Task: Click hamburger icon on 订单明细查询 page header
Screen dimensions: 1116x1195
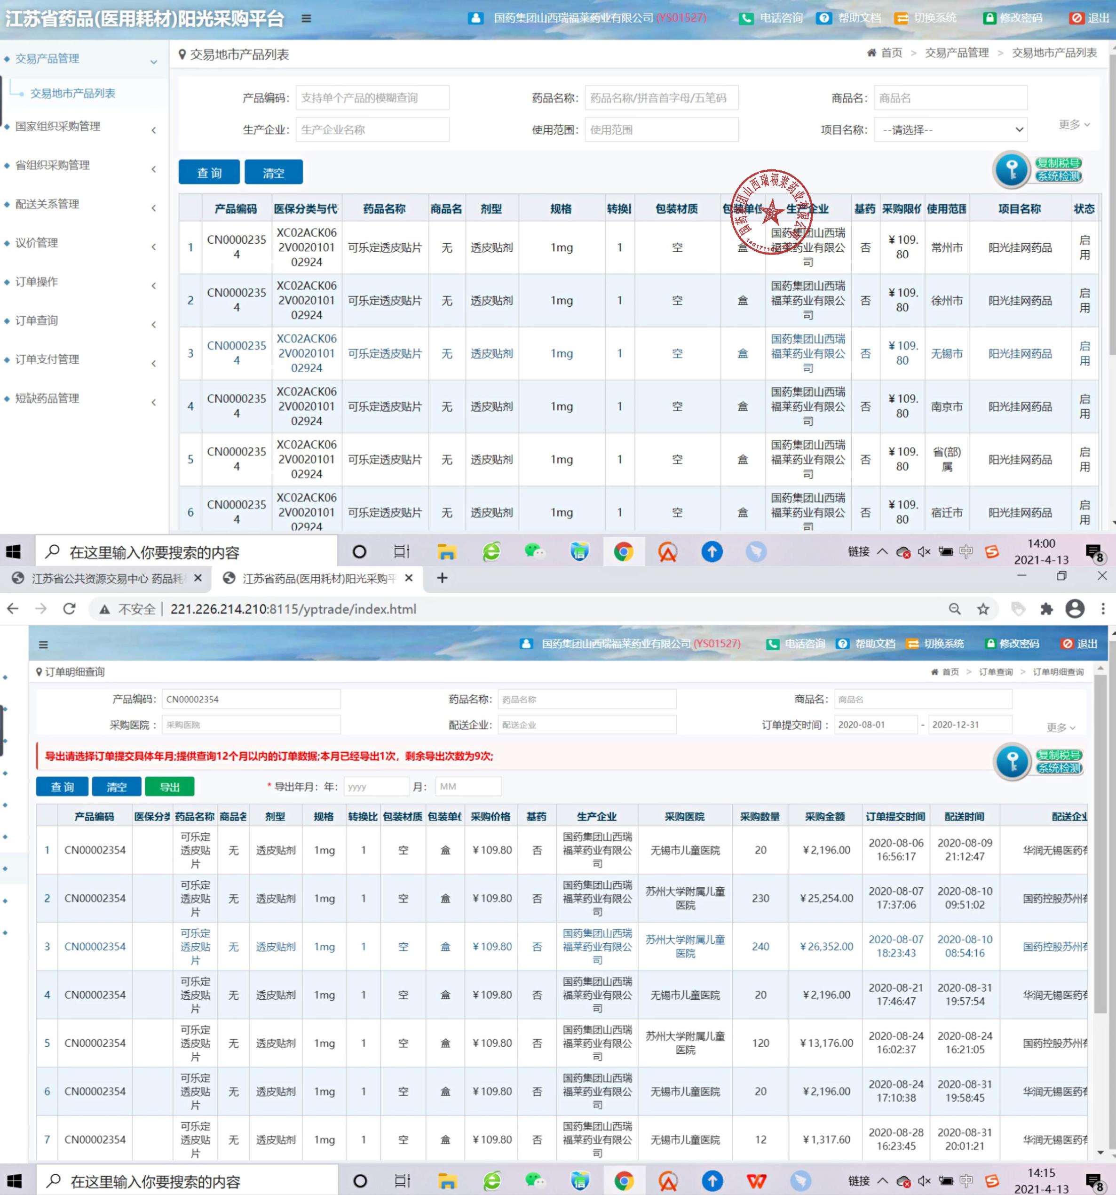Action: tap(43, 645)
